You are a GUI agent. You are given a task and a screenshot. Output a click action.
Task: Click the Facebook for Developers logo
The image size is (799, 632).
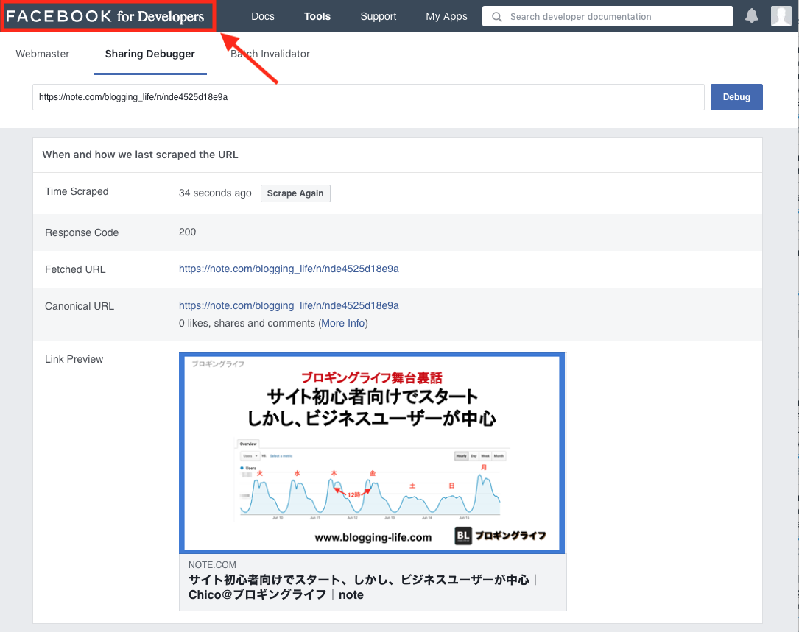pos(105,16)
